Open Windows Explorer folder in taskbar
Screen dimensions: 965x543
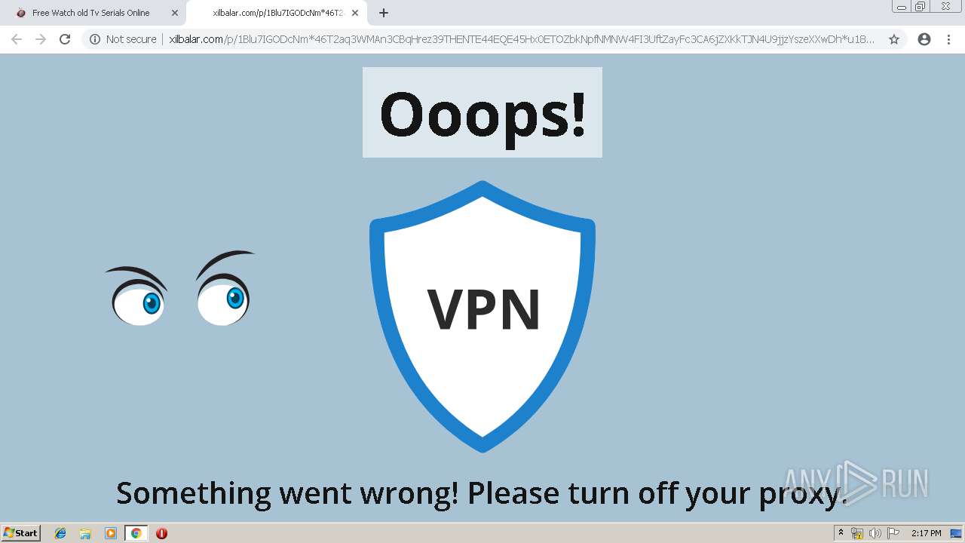85,533
